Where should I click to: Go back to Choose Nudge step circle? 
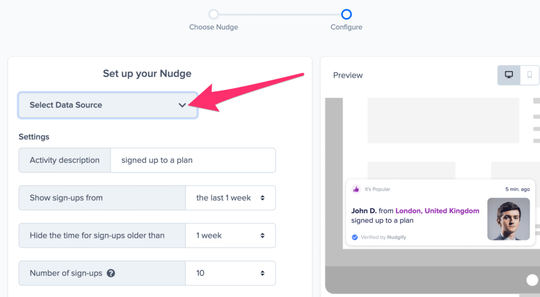[x=214, y=14]
